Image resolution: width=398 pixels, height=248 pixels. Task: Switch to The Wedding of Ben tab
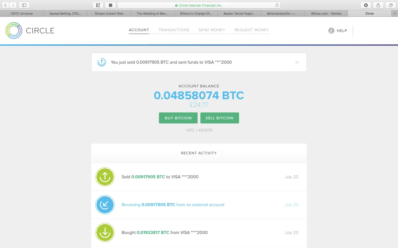tap(152, 14)
